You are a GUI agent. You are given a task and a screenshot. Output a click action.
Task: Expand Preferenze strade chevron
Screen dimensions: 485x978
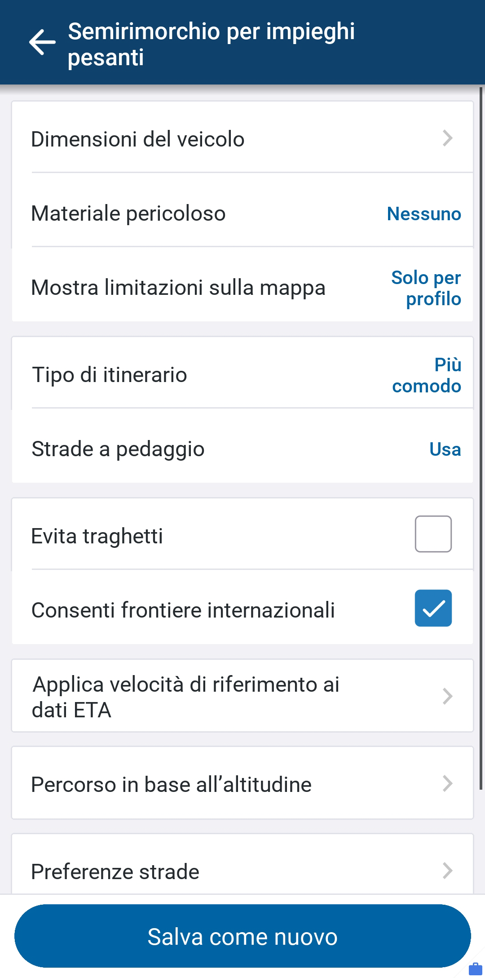click(x=447, y=871)
